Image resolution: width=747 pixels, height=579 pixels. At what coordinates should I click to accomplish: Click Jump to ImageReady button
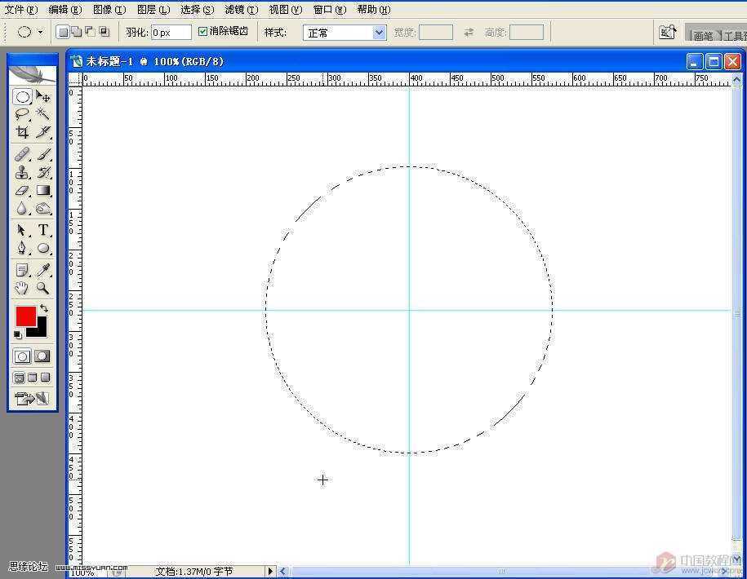pyautogui.click(x=32, y=399)
